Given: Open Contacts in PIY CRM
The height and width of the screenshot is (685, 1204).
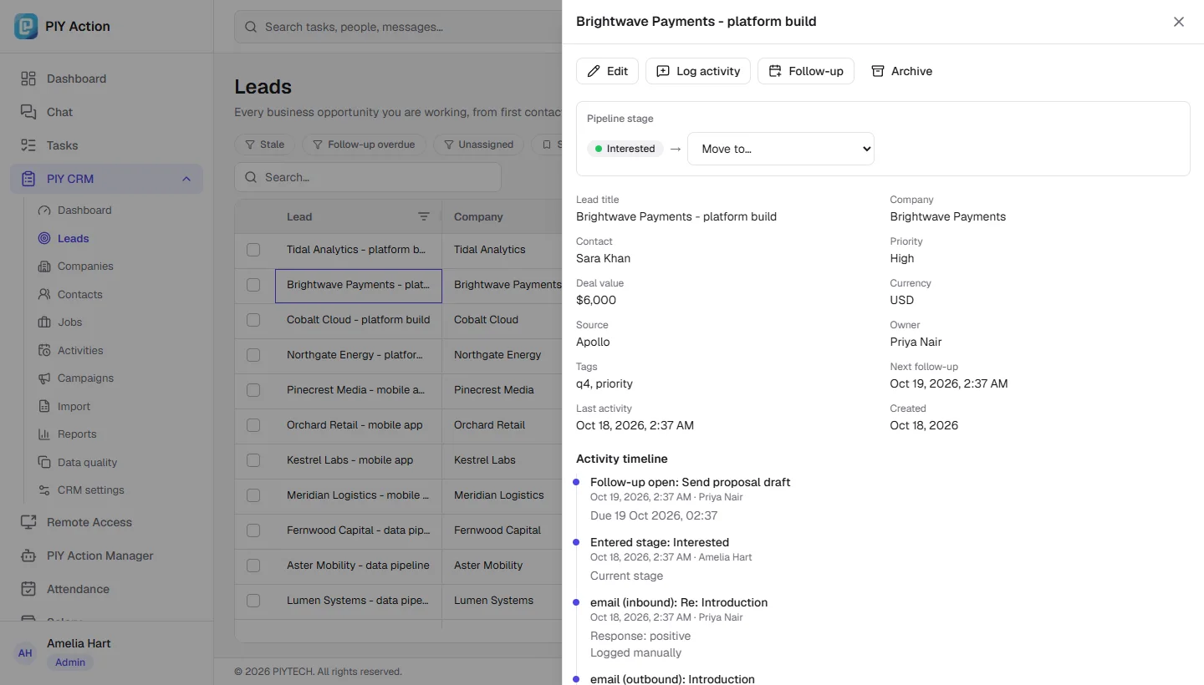Looking at the screenshot, I should click(x=116, y=294).
